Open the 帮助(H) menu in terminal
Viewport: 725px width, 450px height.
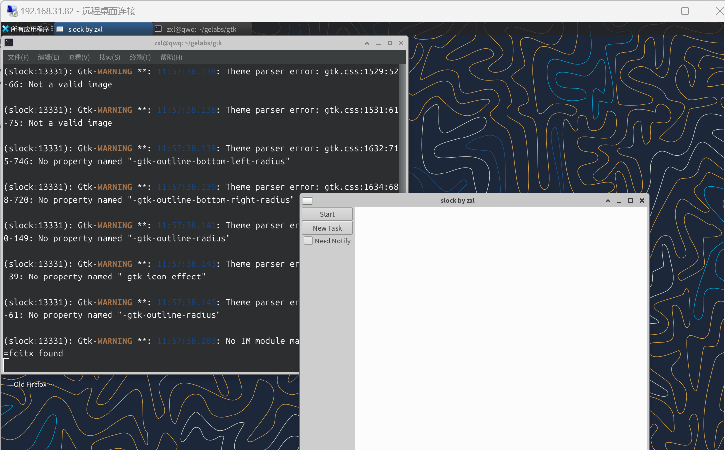point(171,57)
